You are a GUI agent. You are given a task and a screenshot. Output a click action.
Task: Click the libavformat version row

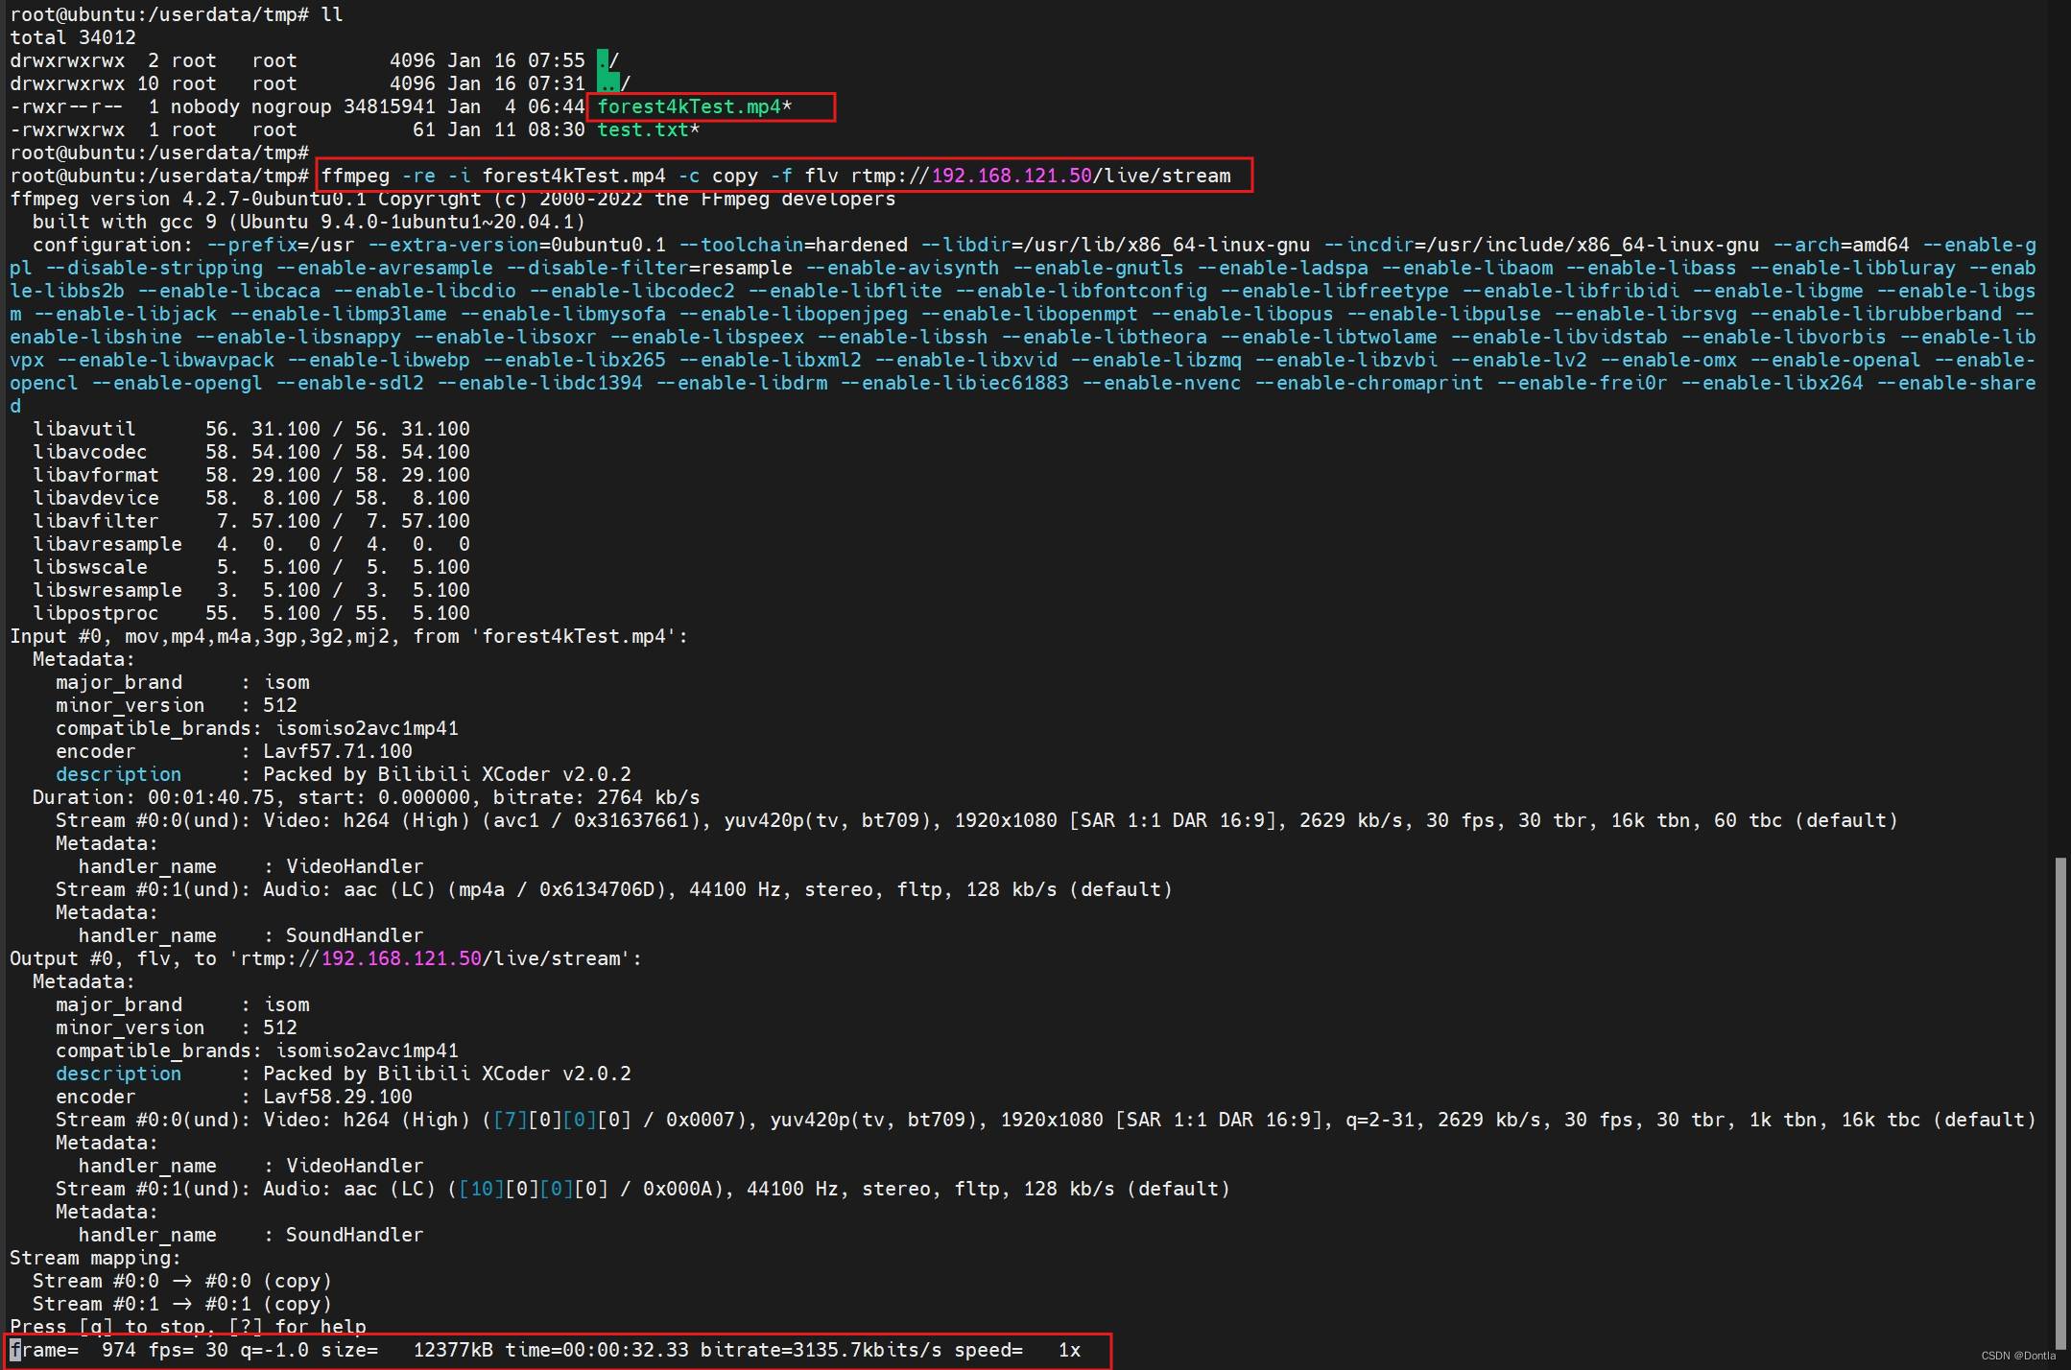251,475
